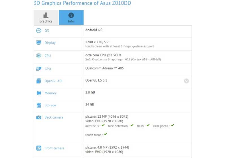Click the OpenGL API label
The image size is (226, 158).
click(x=53, y=81)
